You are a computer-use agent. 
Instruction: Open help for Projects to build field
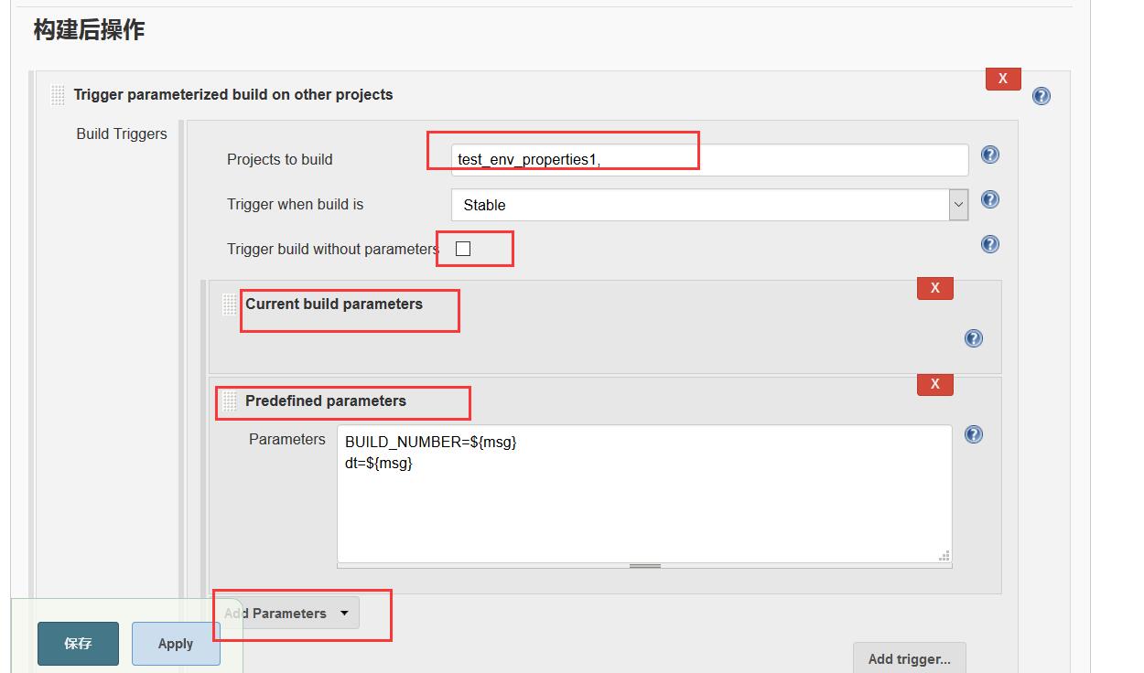pos(989,155)
